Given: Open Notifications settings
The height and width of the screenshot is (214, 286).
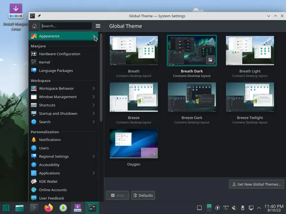Looking at the screenshot, I should click(x=63, y=140).
